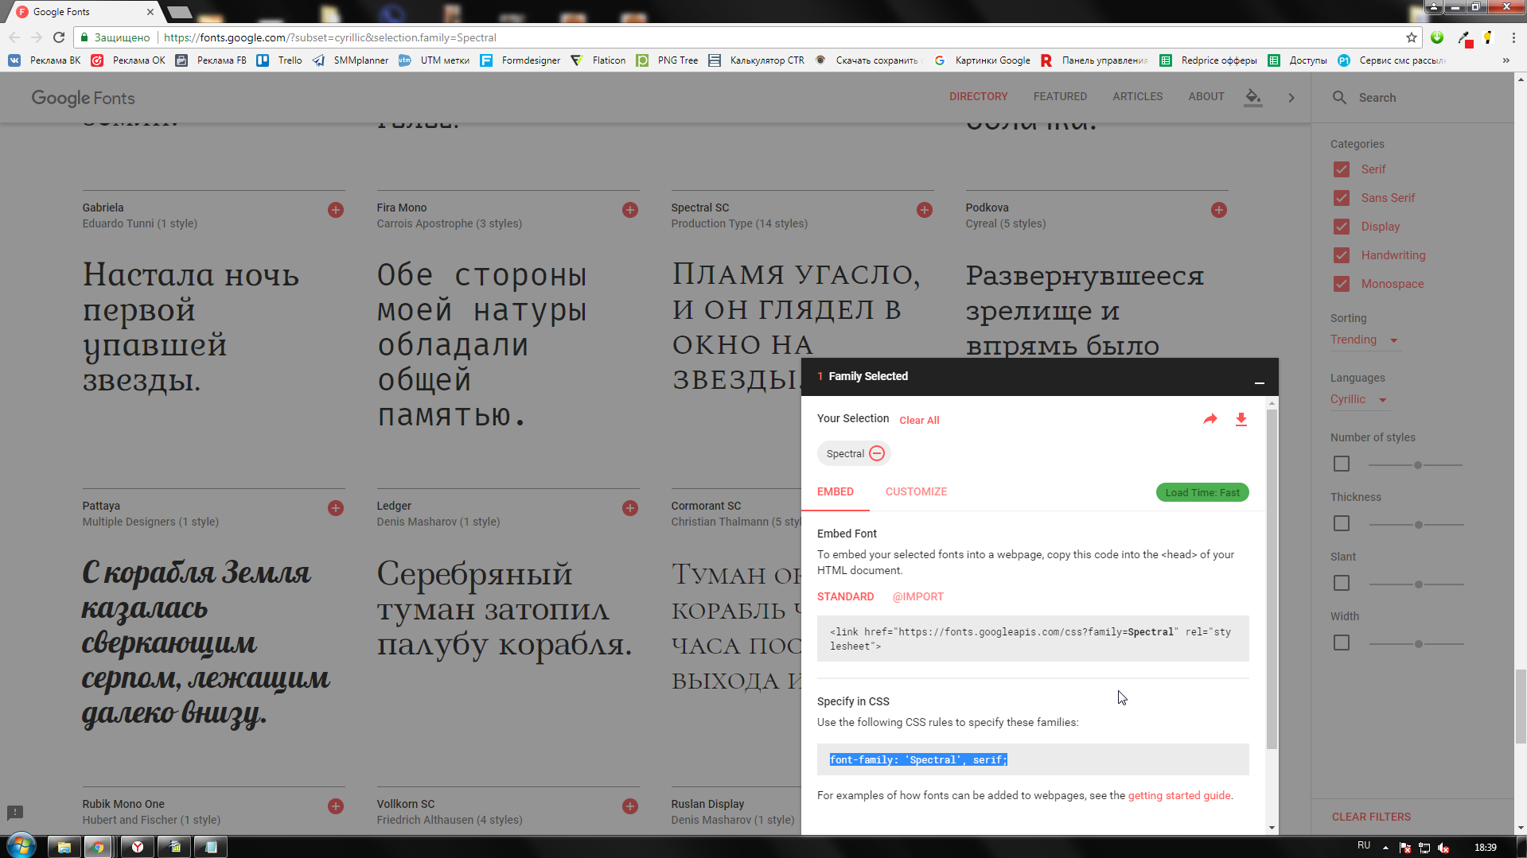This screenshot has width=1527, height=858.
Task: Expand header navigation with right chevron
Action: tap(1291, 98)
